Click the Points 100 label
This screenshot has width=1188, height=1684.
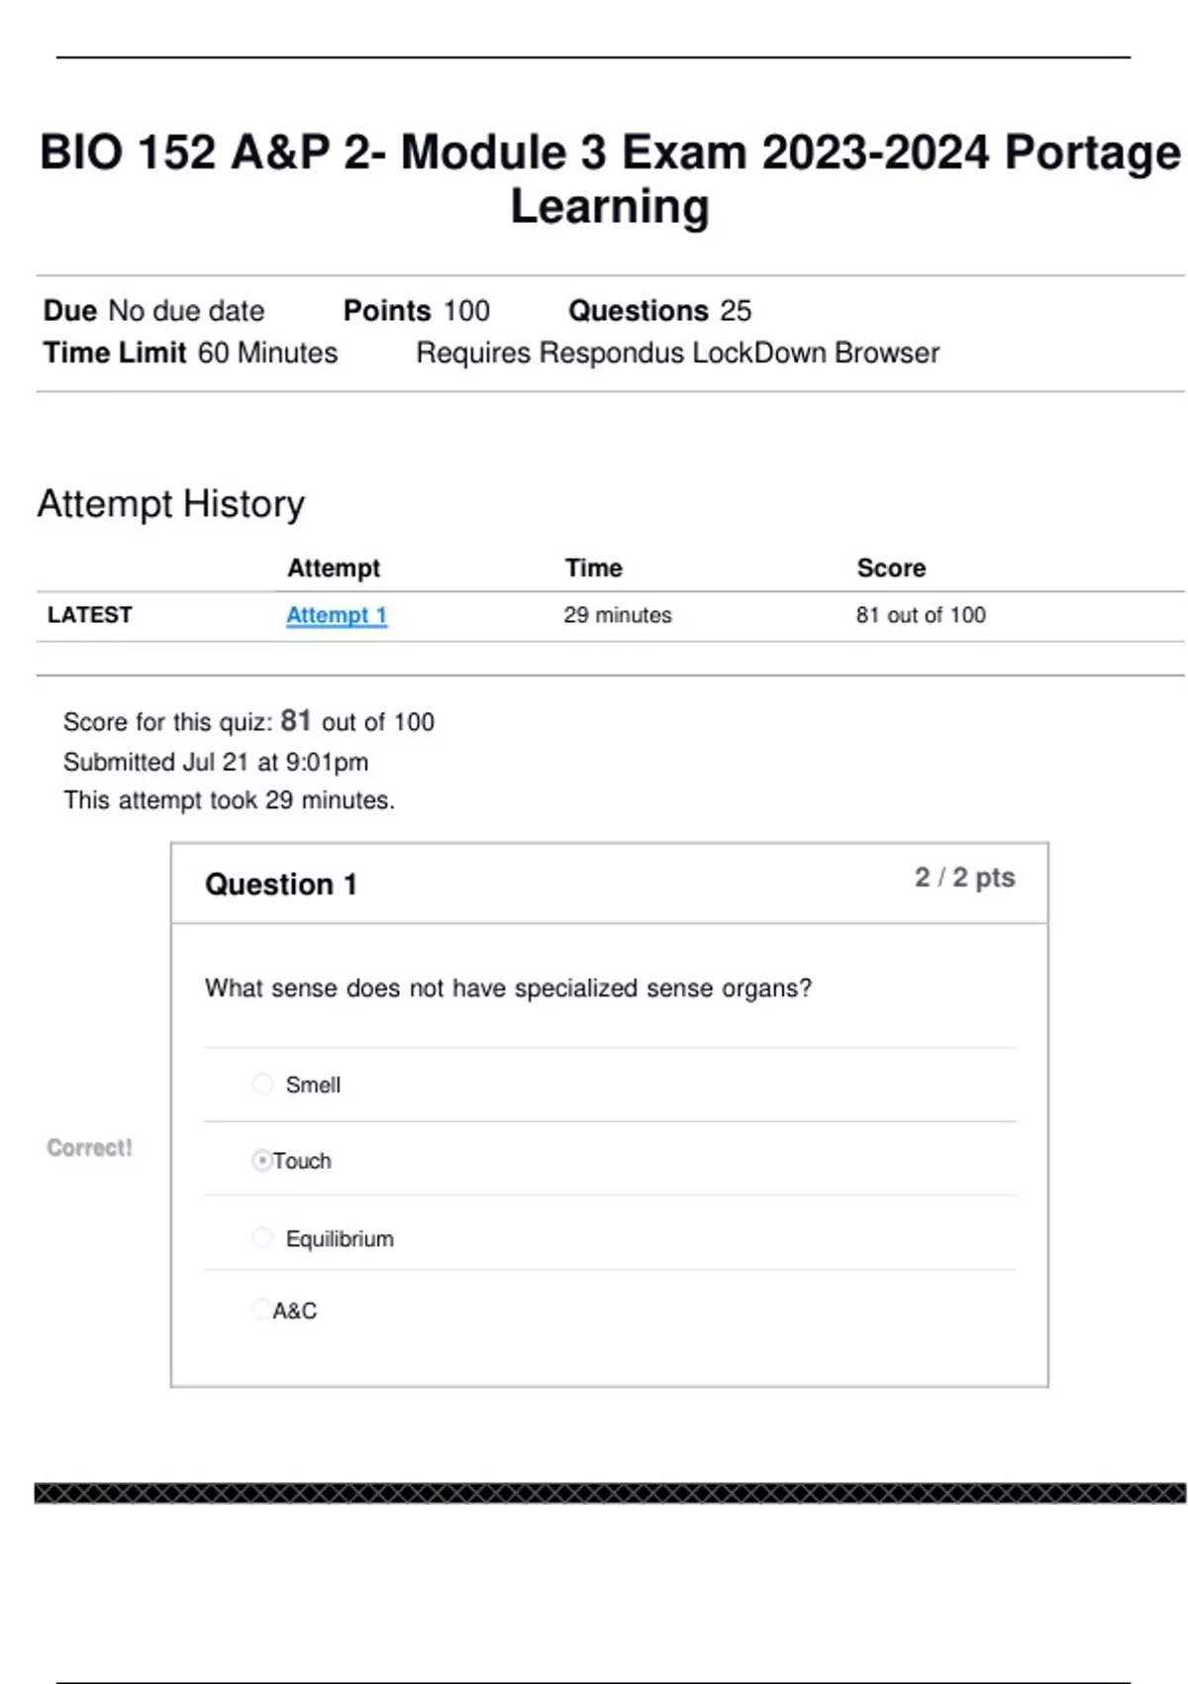[416, 311]
